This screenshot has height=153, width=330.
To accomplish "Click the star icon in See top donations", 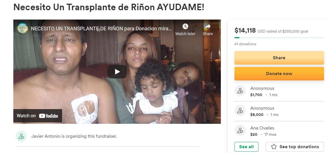I will (x=274, y=147).
